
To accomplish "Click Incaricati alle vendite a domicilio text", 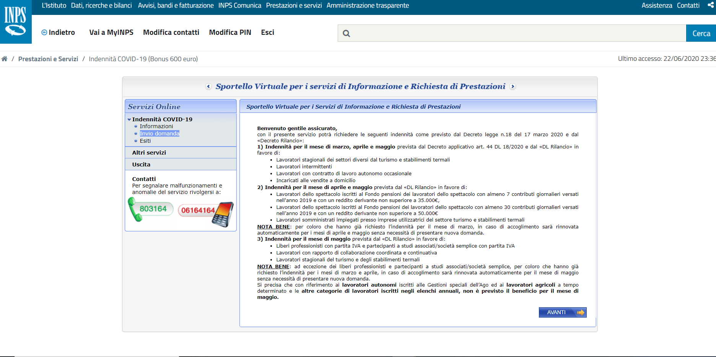I will [x=316, y=181].
